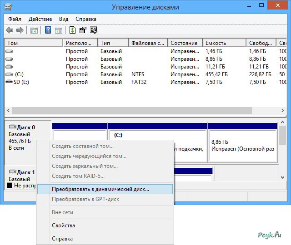The image size is (291, 245).
Task: Toggle the console tree toolbar icon
Action: tap(34, 30)
